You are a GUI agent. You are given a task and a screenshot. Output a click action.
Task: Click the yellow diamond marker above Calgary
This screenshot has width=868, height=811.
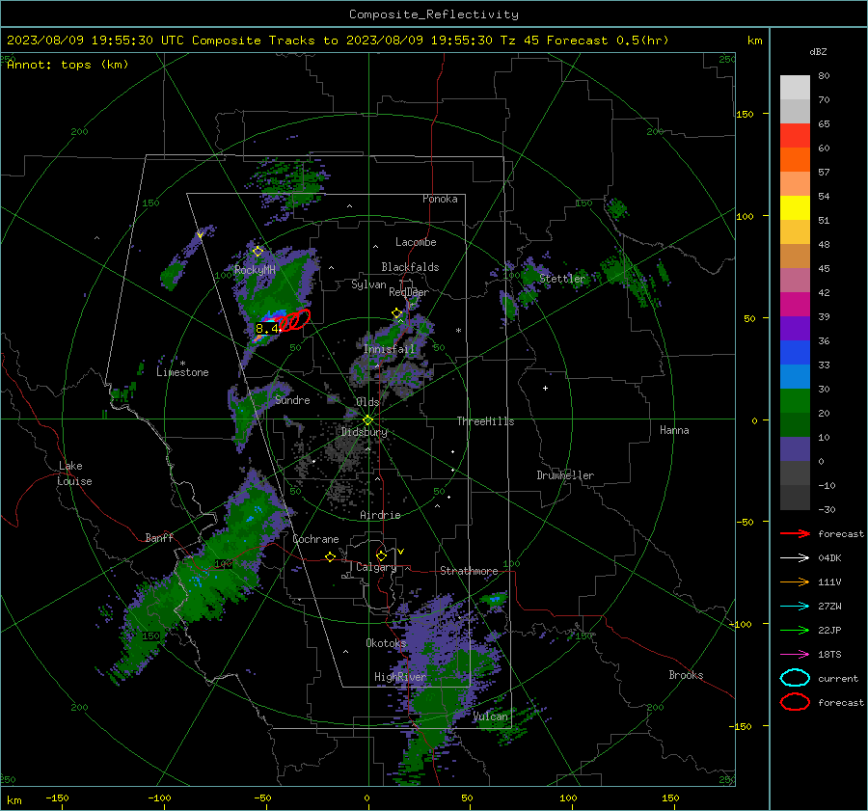tap(381, 555)
